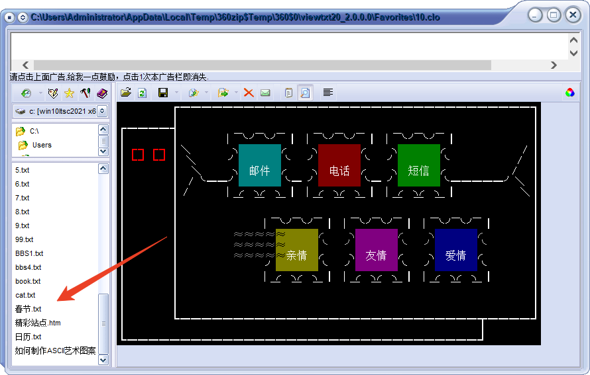Open the RGB color wheel icon

pyautogui.click(x=569, y=93)
